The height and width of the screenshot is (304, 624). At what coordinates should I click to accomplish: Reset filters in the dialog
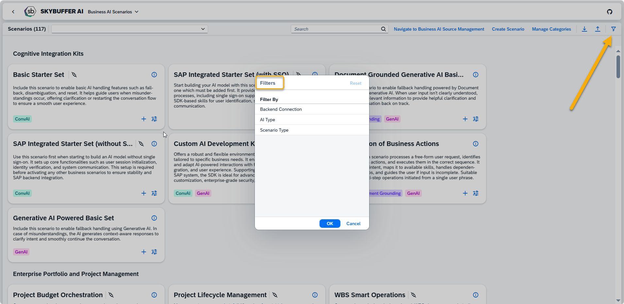[355, 83]
